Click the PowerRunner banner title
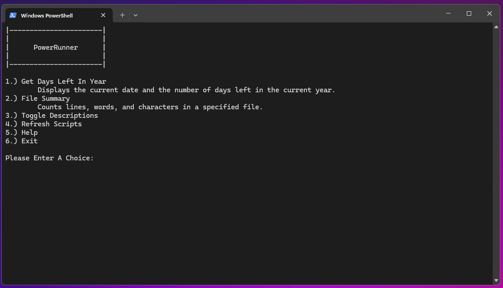 coord(56,47)
